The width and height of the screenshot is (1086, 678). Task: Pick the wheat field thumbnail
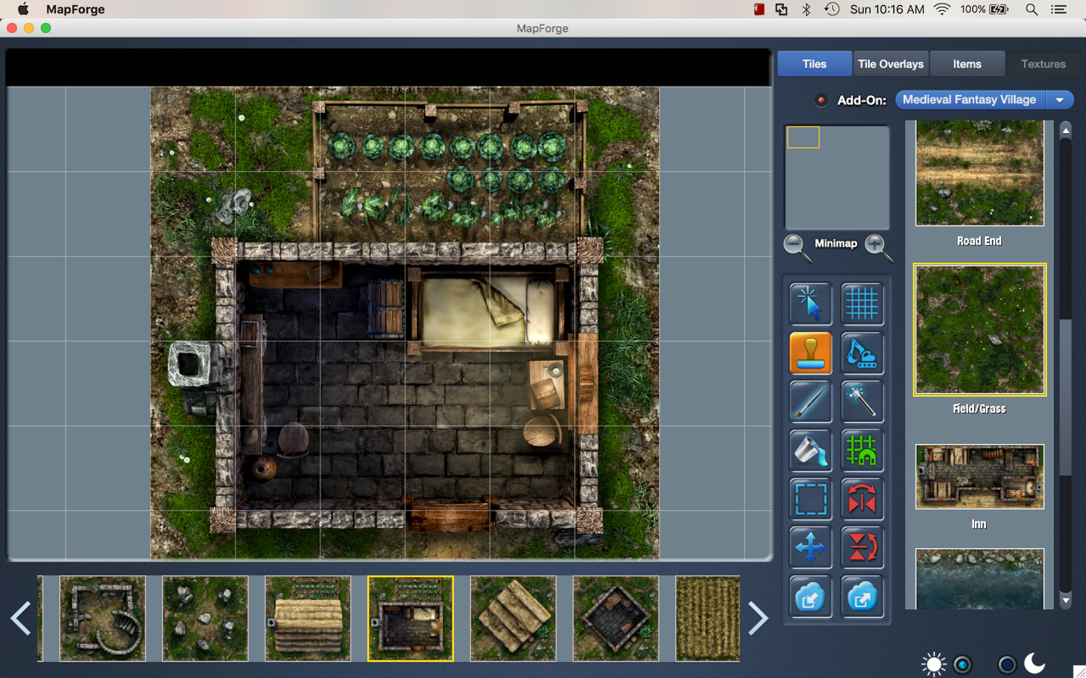click(708, 619)
